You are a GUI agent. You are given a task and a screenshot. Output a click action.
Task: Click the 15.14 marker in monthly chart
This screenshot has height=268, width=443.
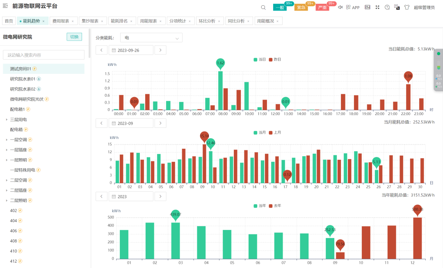coord(204,136)
